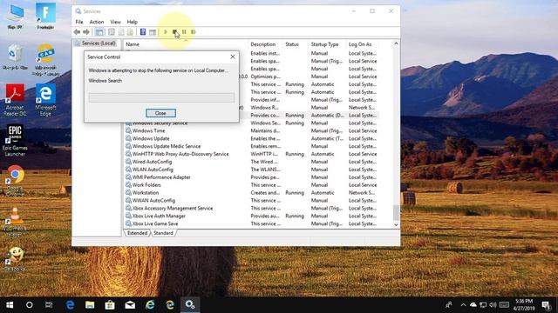Open File Explorer from the taskbar

click(90, 305)
